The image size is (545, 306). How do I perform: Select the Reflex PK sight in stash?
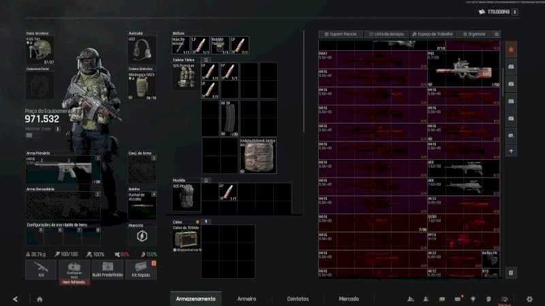click(x=490, y=259)
